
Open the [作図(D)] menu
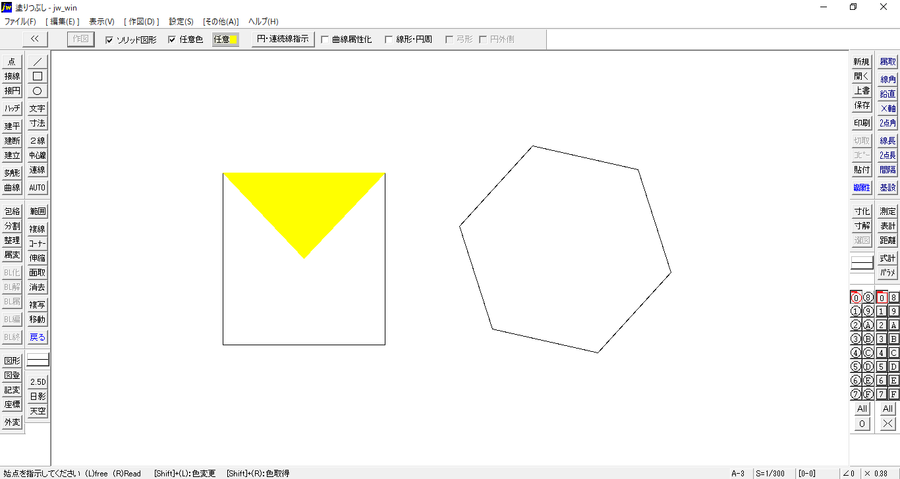[x=142, y=22]
